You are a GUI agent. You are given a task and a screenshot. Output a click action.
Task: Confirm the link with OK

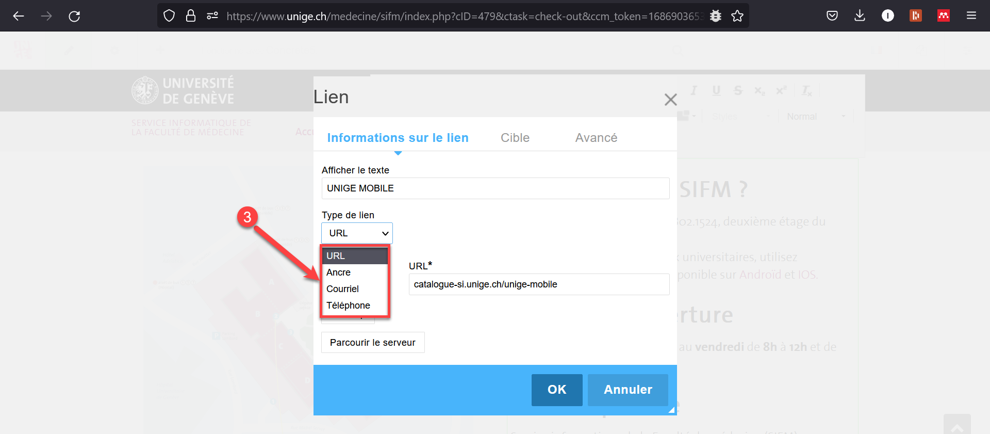pos(557,390)
